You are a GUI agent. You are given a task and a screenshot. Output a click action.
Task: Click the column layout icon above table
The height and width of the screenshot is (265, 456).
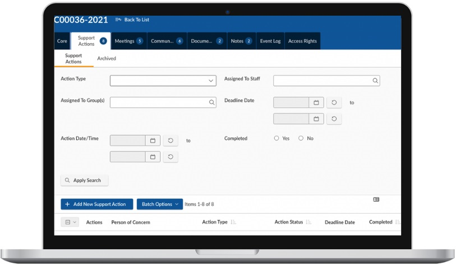click(x=376, y=200)
